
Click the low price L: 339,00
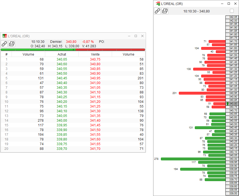72,46
